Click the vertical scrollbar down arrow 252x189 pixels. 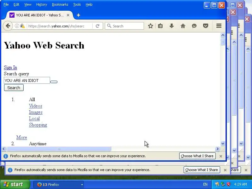point(223,144)
